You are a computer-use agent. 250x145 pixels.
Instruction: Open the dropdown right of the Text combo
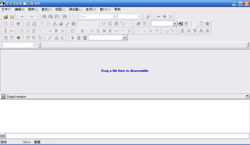coord(140,16)
